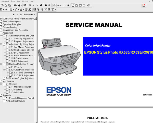Click Fit Width page icon
153x123 pixels.
click(80, 5)
